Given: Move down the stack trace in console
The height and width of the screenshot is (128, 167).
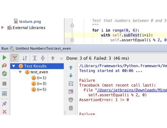Looking at the screenshot, I should (x=71, y=76).
